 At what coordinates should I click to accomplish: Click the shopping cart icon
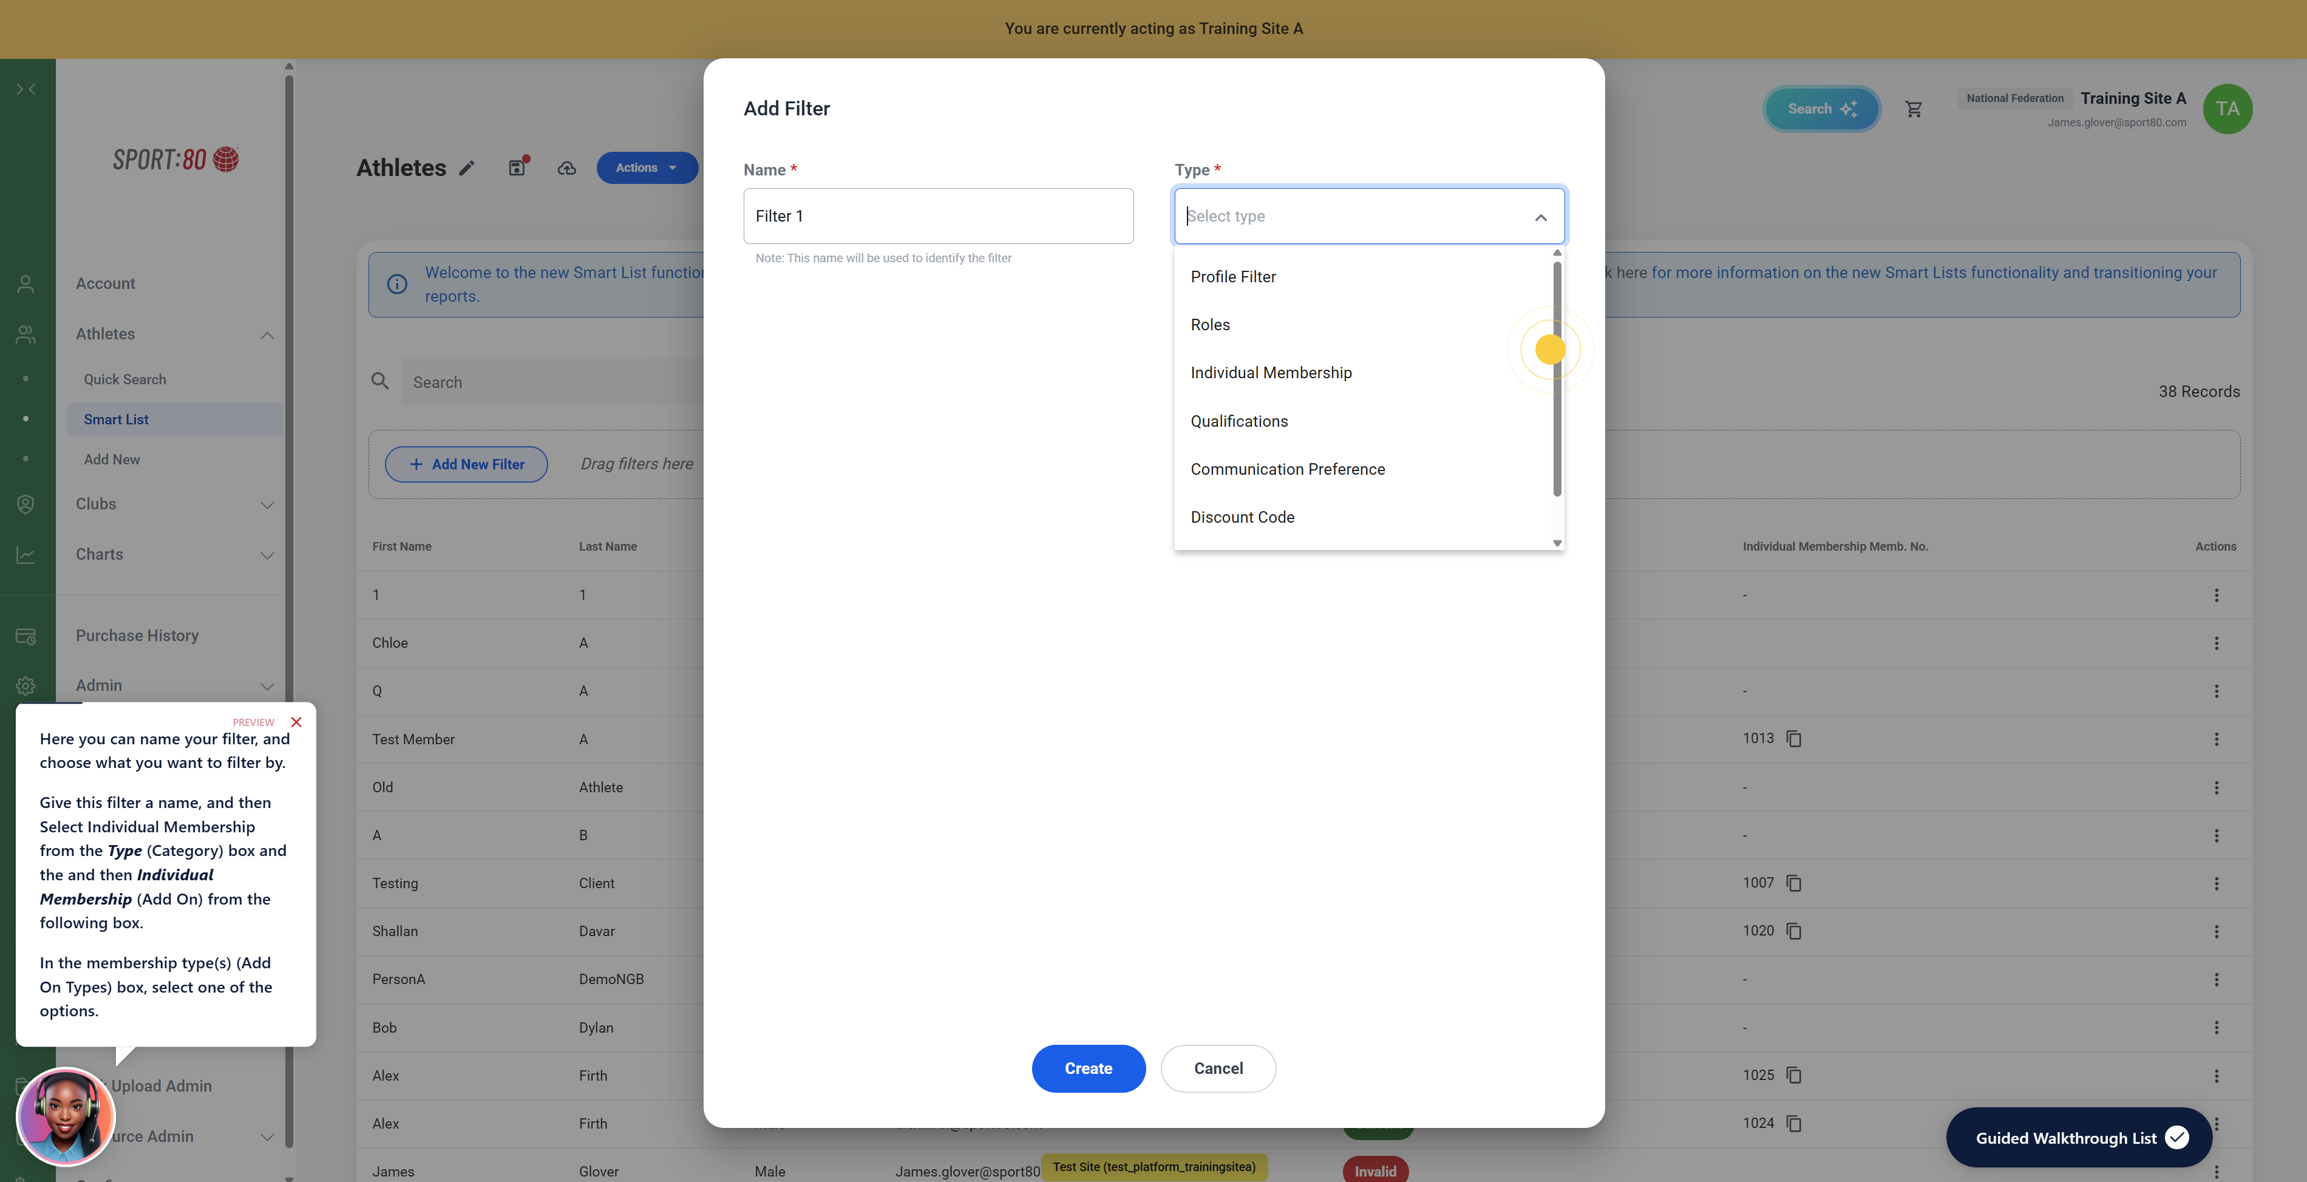(1913, 109)
